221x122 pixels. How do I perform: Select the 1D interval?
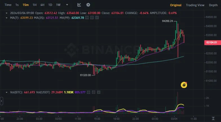[x=50, y=5]
